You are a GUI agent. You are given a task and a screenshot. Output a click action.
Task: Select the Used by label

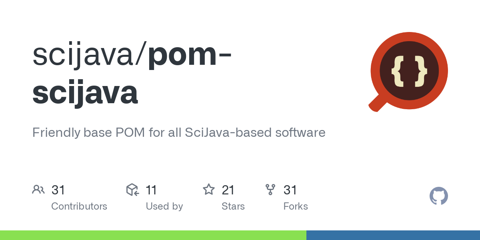click(164, 206)
